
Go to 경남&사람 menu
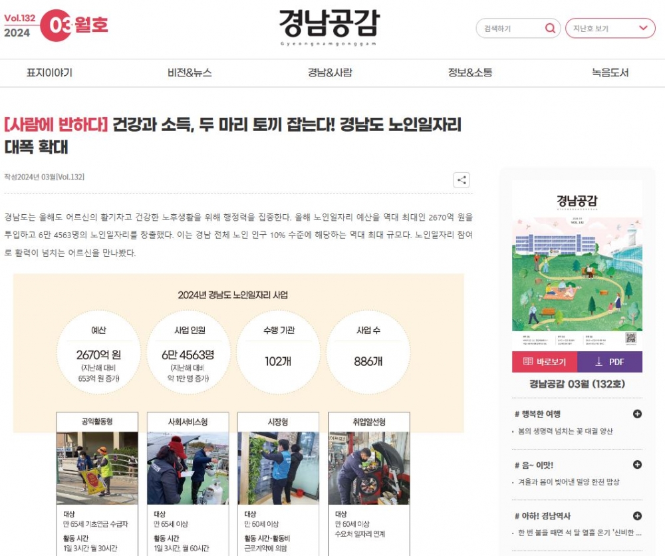330,72
